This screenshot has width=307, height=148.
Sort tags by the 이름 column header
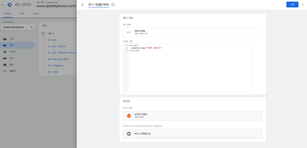[x=51, y=34]
